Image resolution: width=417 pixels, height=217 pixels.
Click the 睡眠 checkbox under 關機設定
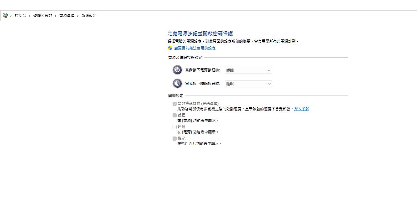click(174, 115)
